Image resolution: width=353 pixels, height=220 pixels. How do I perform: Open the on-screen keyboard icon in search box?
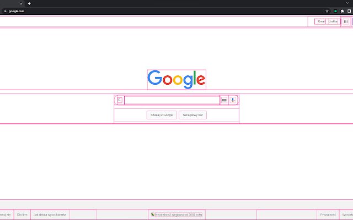point(224,100)
